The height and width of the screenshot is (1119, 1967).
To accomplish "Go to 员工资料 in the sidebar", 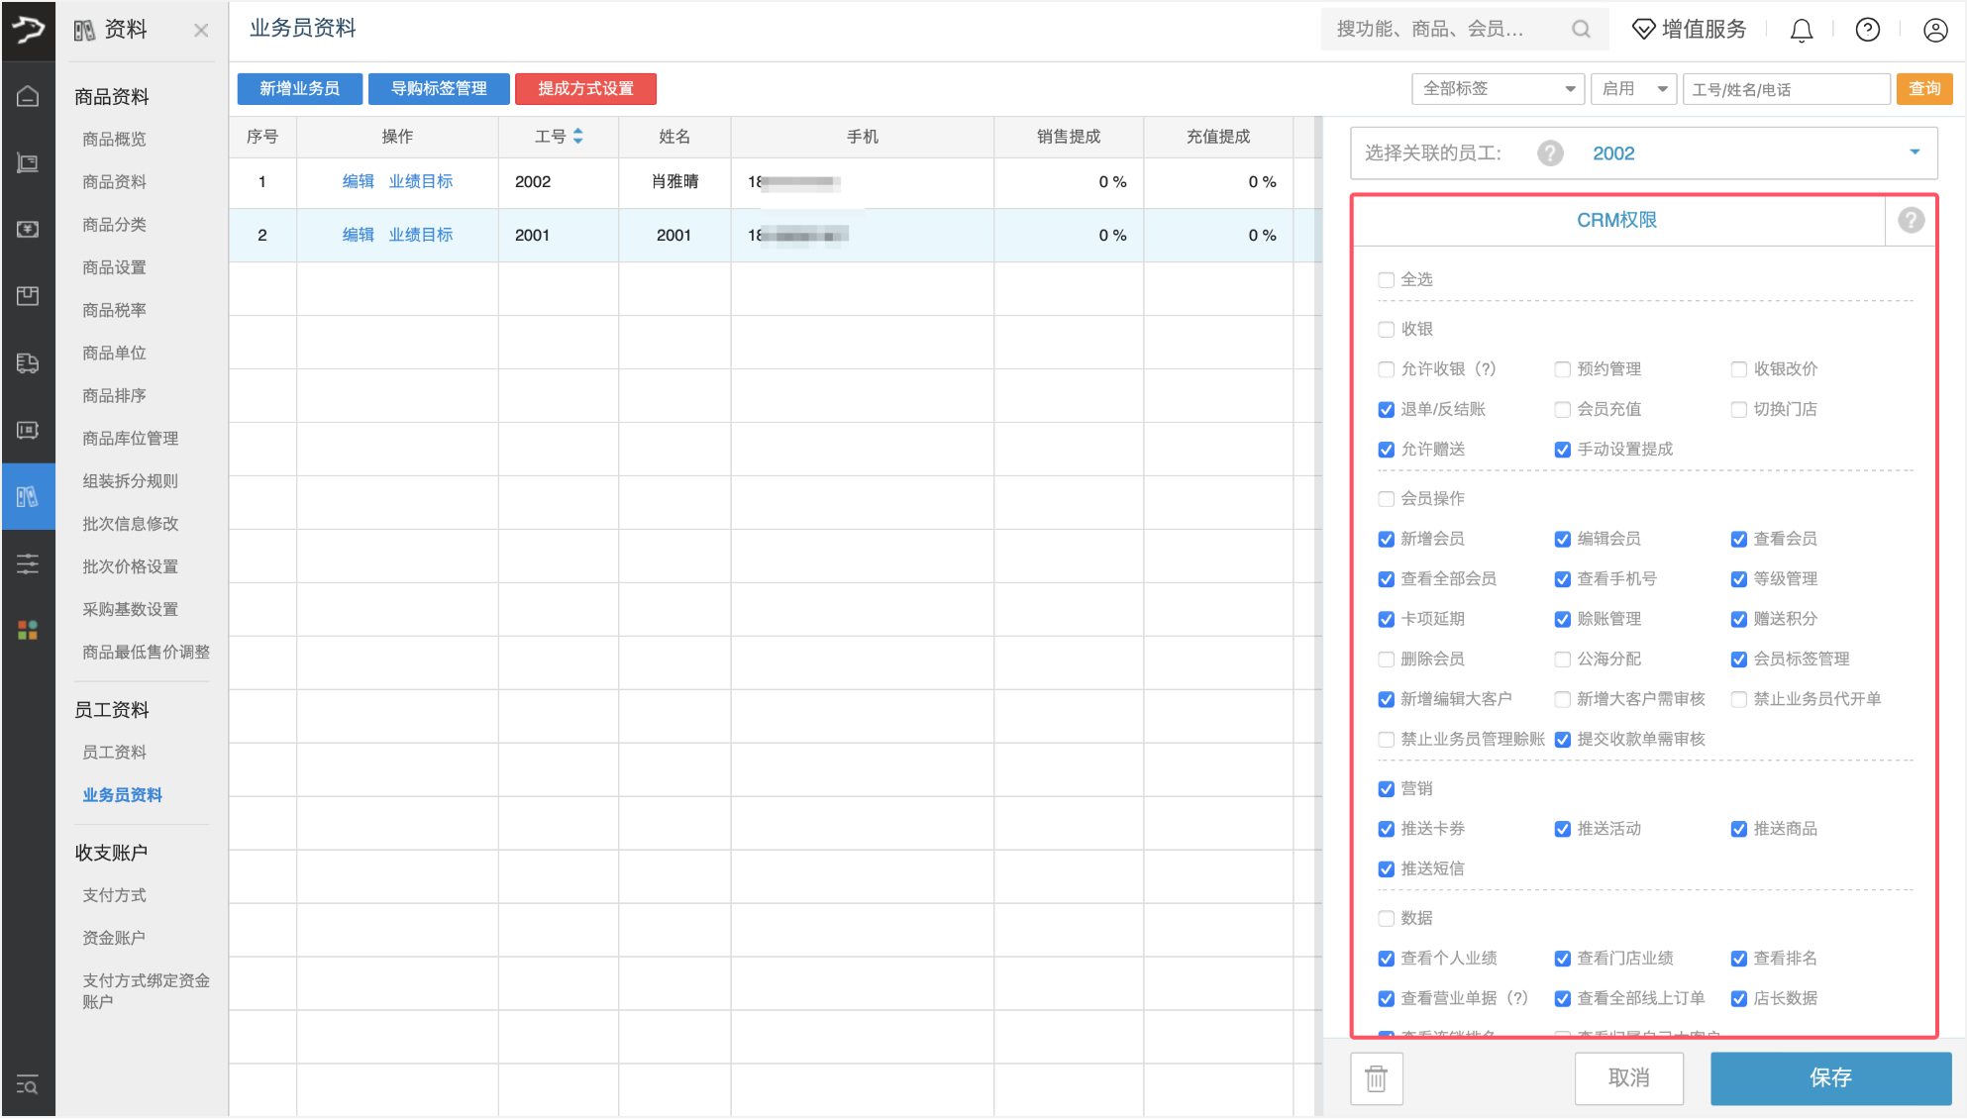I will pos(114,752).
